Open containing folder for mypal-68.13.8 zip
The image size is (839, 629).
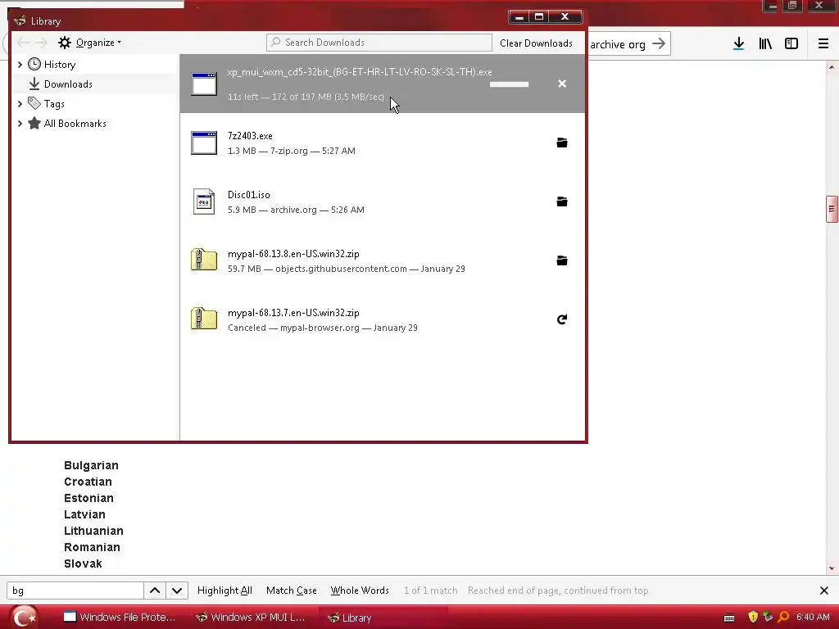562,260
